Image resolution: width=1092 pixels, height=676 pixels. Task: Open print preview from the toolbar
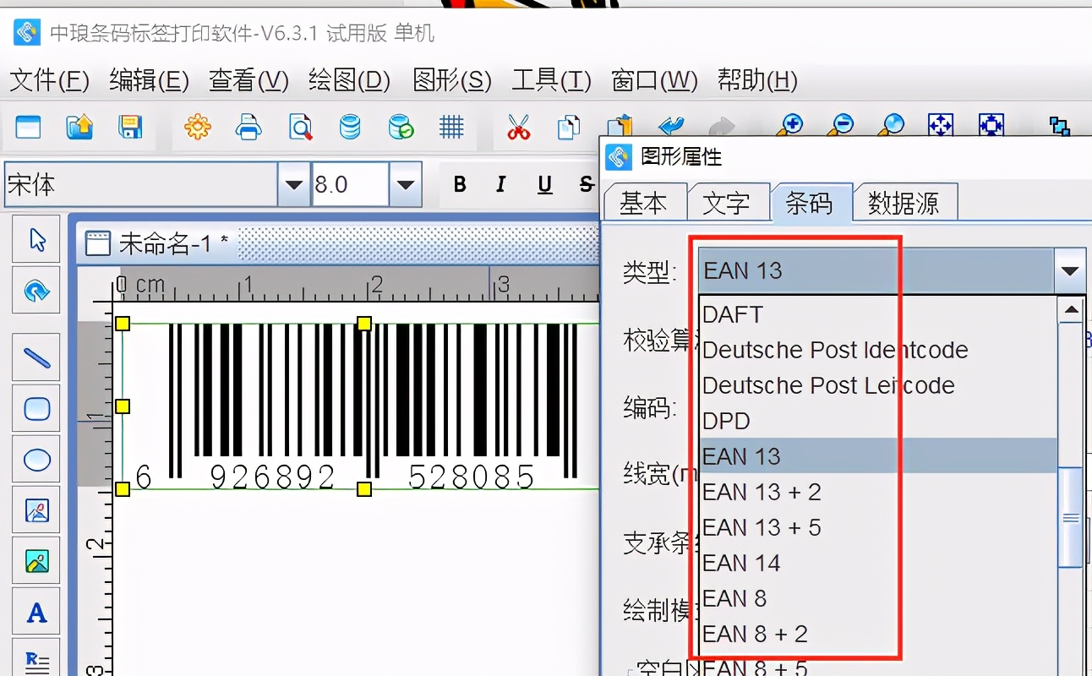(x=299, y=125)
